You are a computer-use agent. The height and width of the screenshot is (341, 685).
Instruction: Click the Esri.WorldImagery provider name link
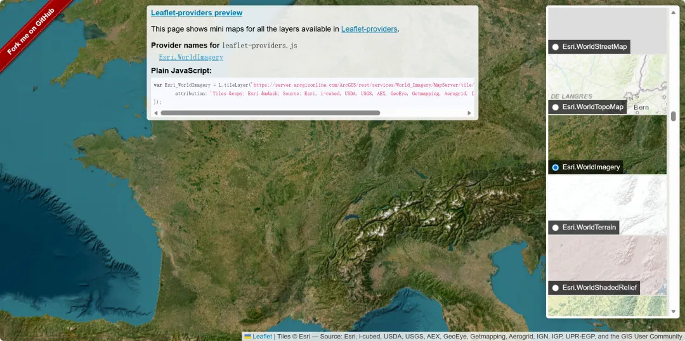tap(191, 57)
